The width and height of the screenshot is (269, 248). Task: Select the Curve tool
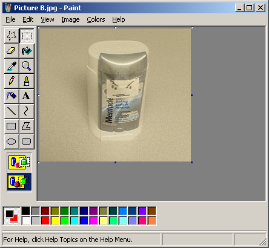tap(27, 111)
